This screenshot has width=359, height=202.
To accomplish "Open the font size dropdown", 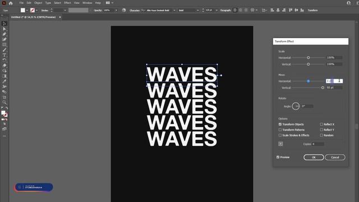I will click(217, 10).
